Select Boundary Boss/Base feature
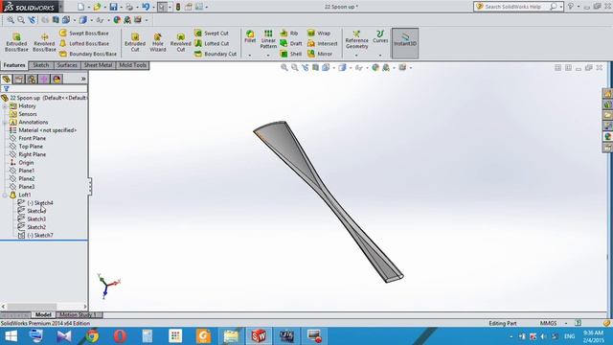 point(88,54)
